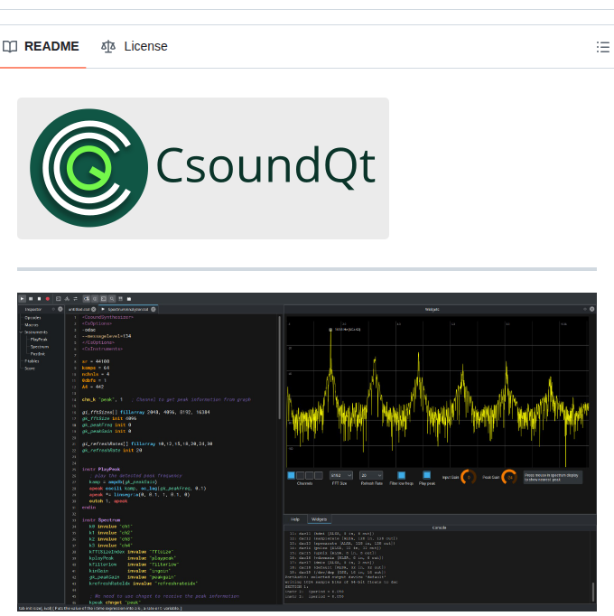This screenshot has width=614, height=616.
Task: Click the 'A4 = 442' code line
Action: tap(93, 387)
